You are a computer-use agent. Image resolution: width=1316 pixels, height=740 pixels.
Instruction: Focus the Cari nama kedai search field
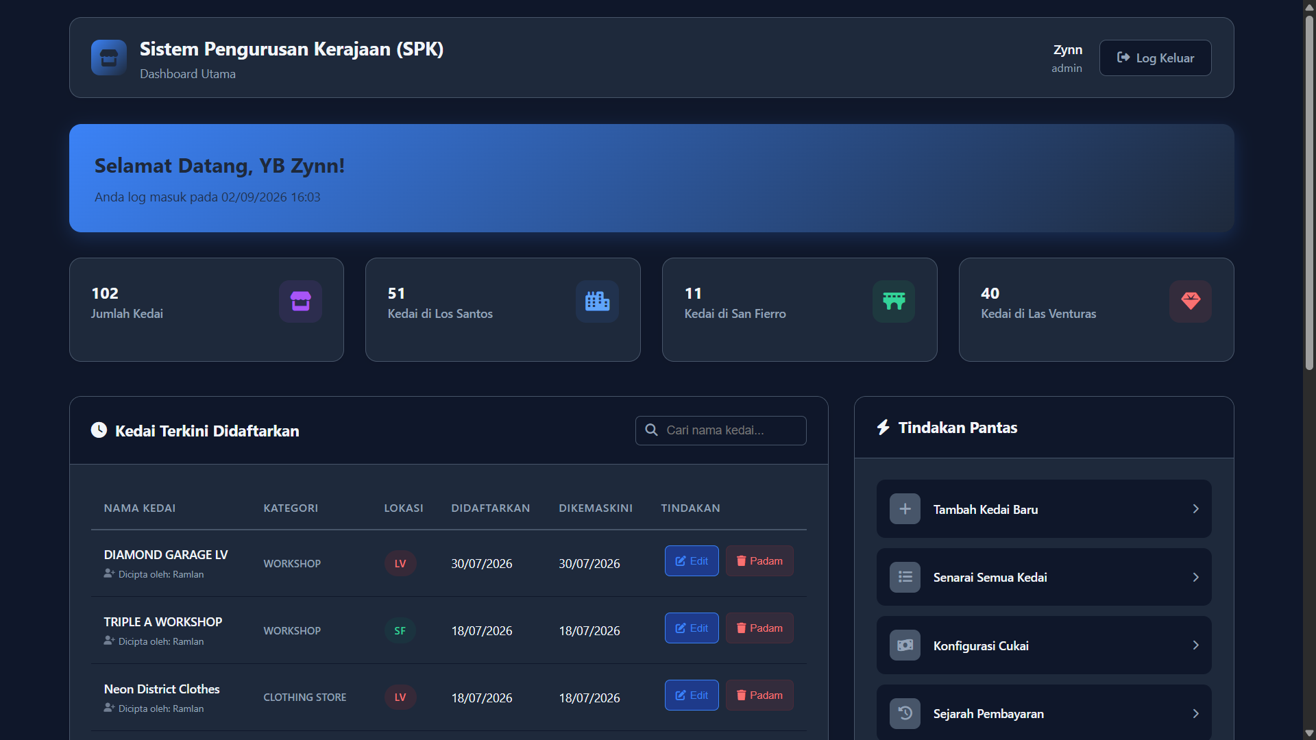tap(721, 430)
